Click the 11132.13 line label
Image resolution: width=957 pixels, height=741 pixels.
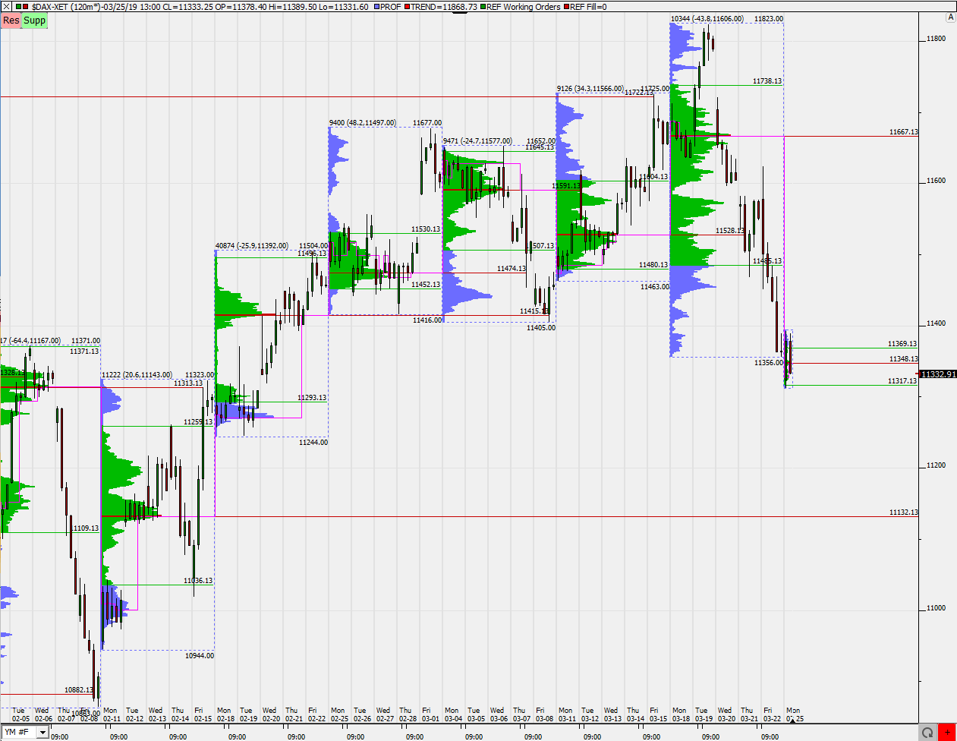click(x=904, y=512)
